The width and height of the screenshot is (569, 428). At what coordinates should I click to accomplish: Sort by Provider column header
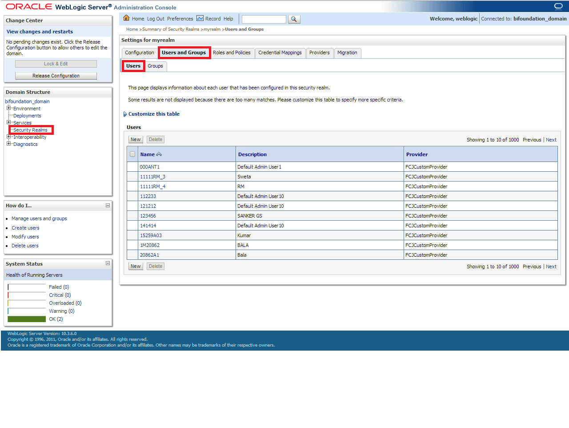click(x=417, y=154)
